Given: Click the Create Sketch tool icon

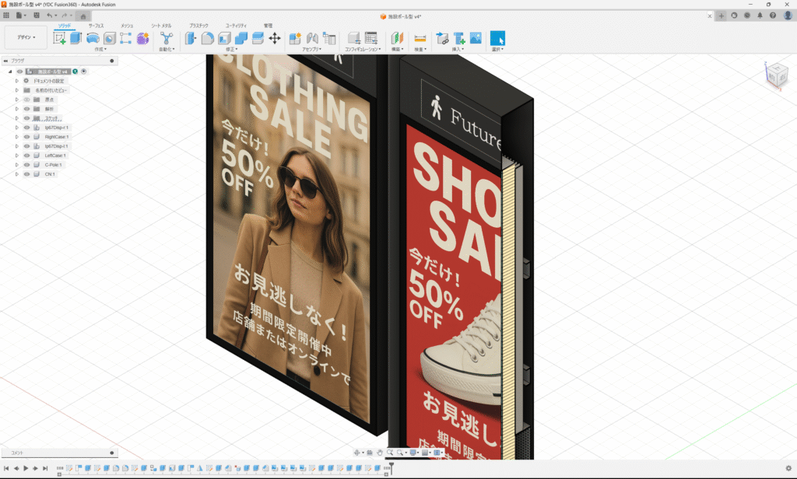Looking at the screenshot, I should (59, 38).
